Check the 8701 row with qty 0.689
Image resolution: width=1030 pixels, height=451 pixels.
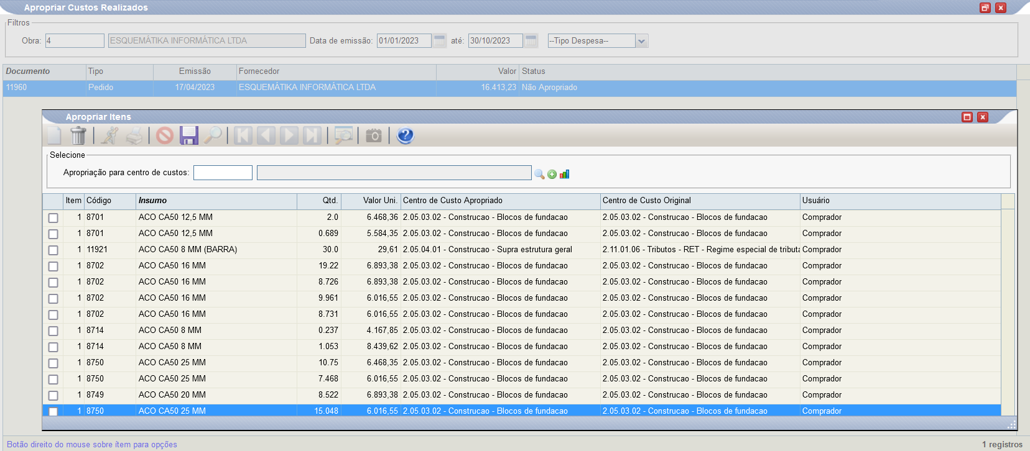pyautogui.click(x=53, y=234)
